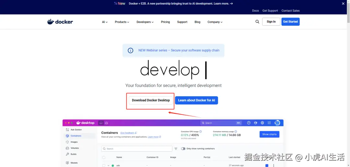Click the Contact Sales link
The height and width of the screenshot is (167, 350).
click(x=290, y=11)
